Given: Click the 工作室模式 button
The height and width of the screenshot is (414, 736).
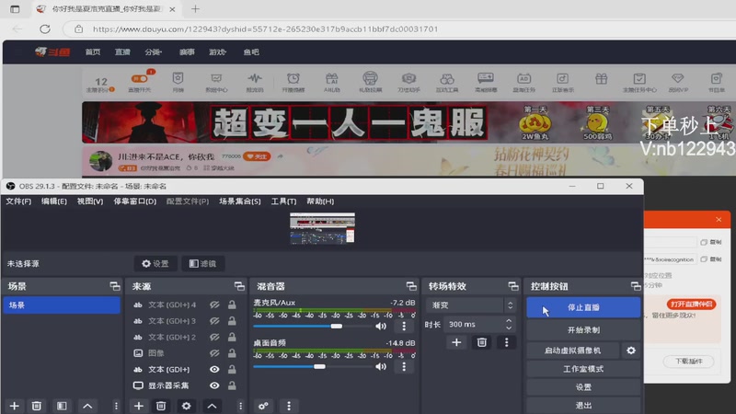Looking at the screenshot, I should click(583, 369).
